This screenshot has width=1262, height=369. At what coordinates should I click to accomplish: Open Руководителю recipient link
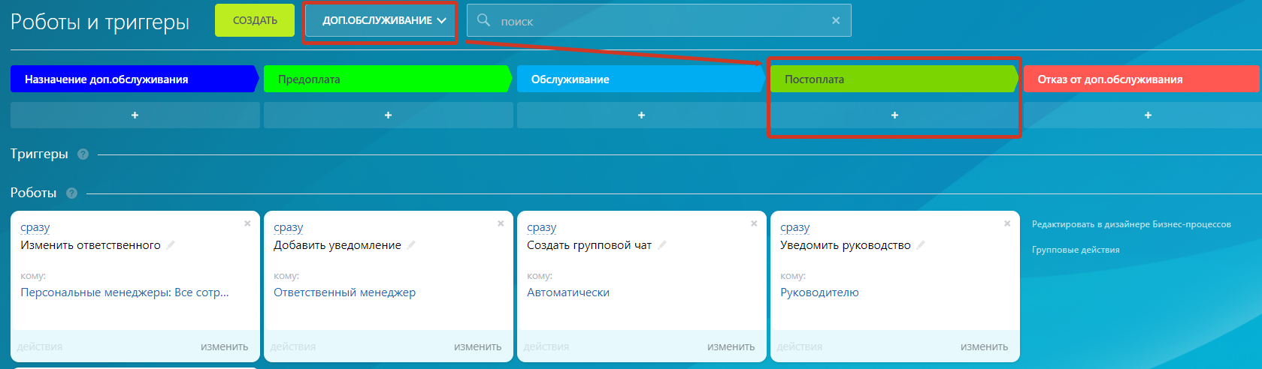coord(819,292)
